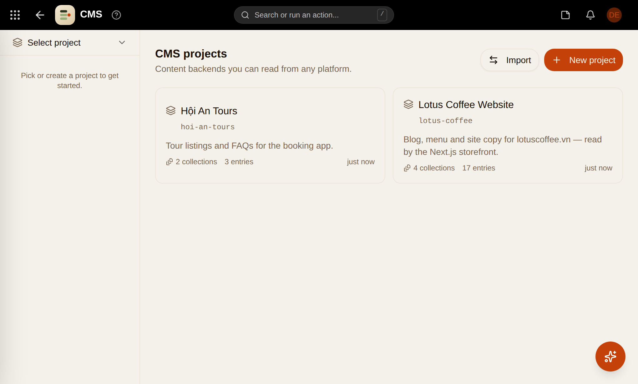
Task: Click the Tour listings and FAQs description
Action: point(249,145)
